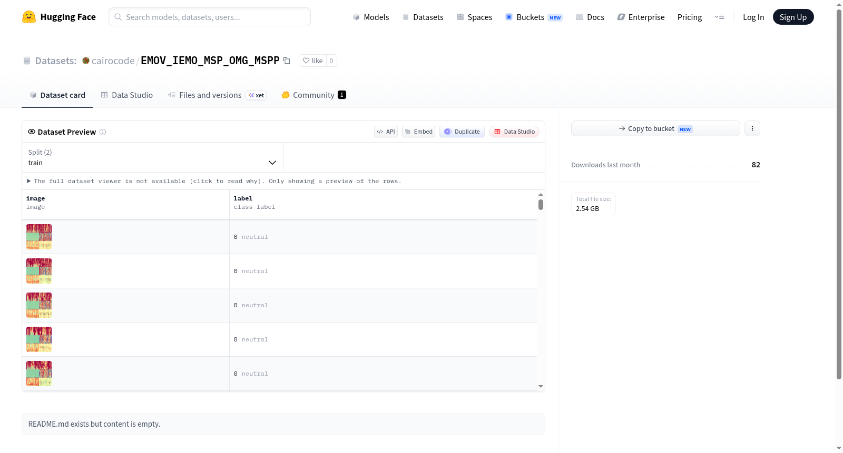This screenshot has height=453, width=843.
Task: Click the search magnifier icon
Action: tap(118, 17)
